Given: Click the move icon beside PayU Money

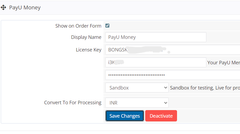Looking at the screenshot, I should (x=4, y=8).
